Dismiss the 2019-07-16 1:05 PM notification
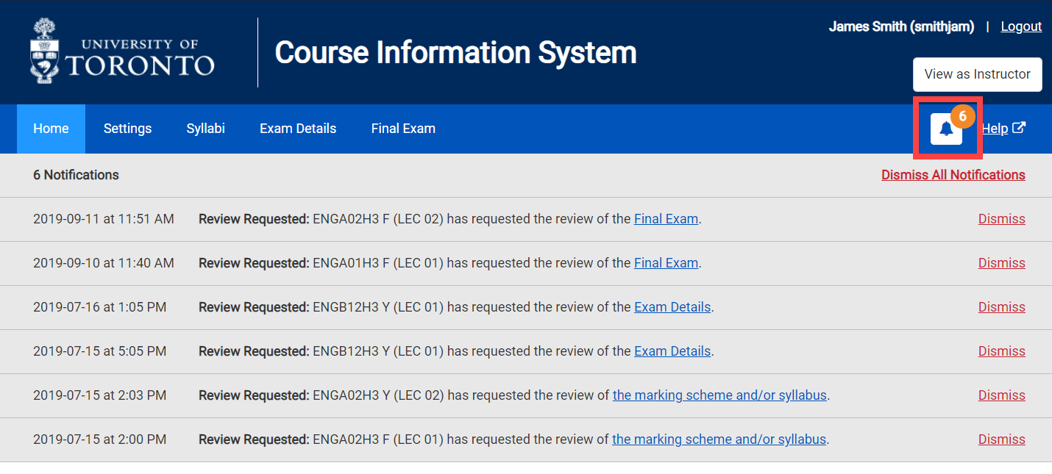This screenshot has height=474, width=1052. pyautogui.click(x=1001, y=307)
